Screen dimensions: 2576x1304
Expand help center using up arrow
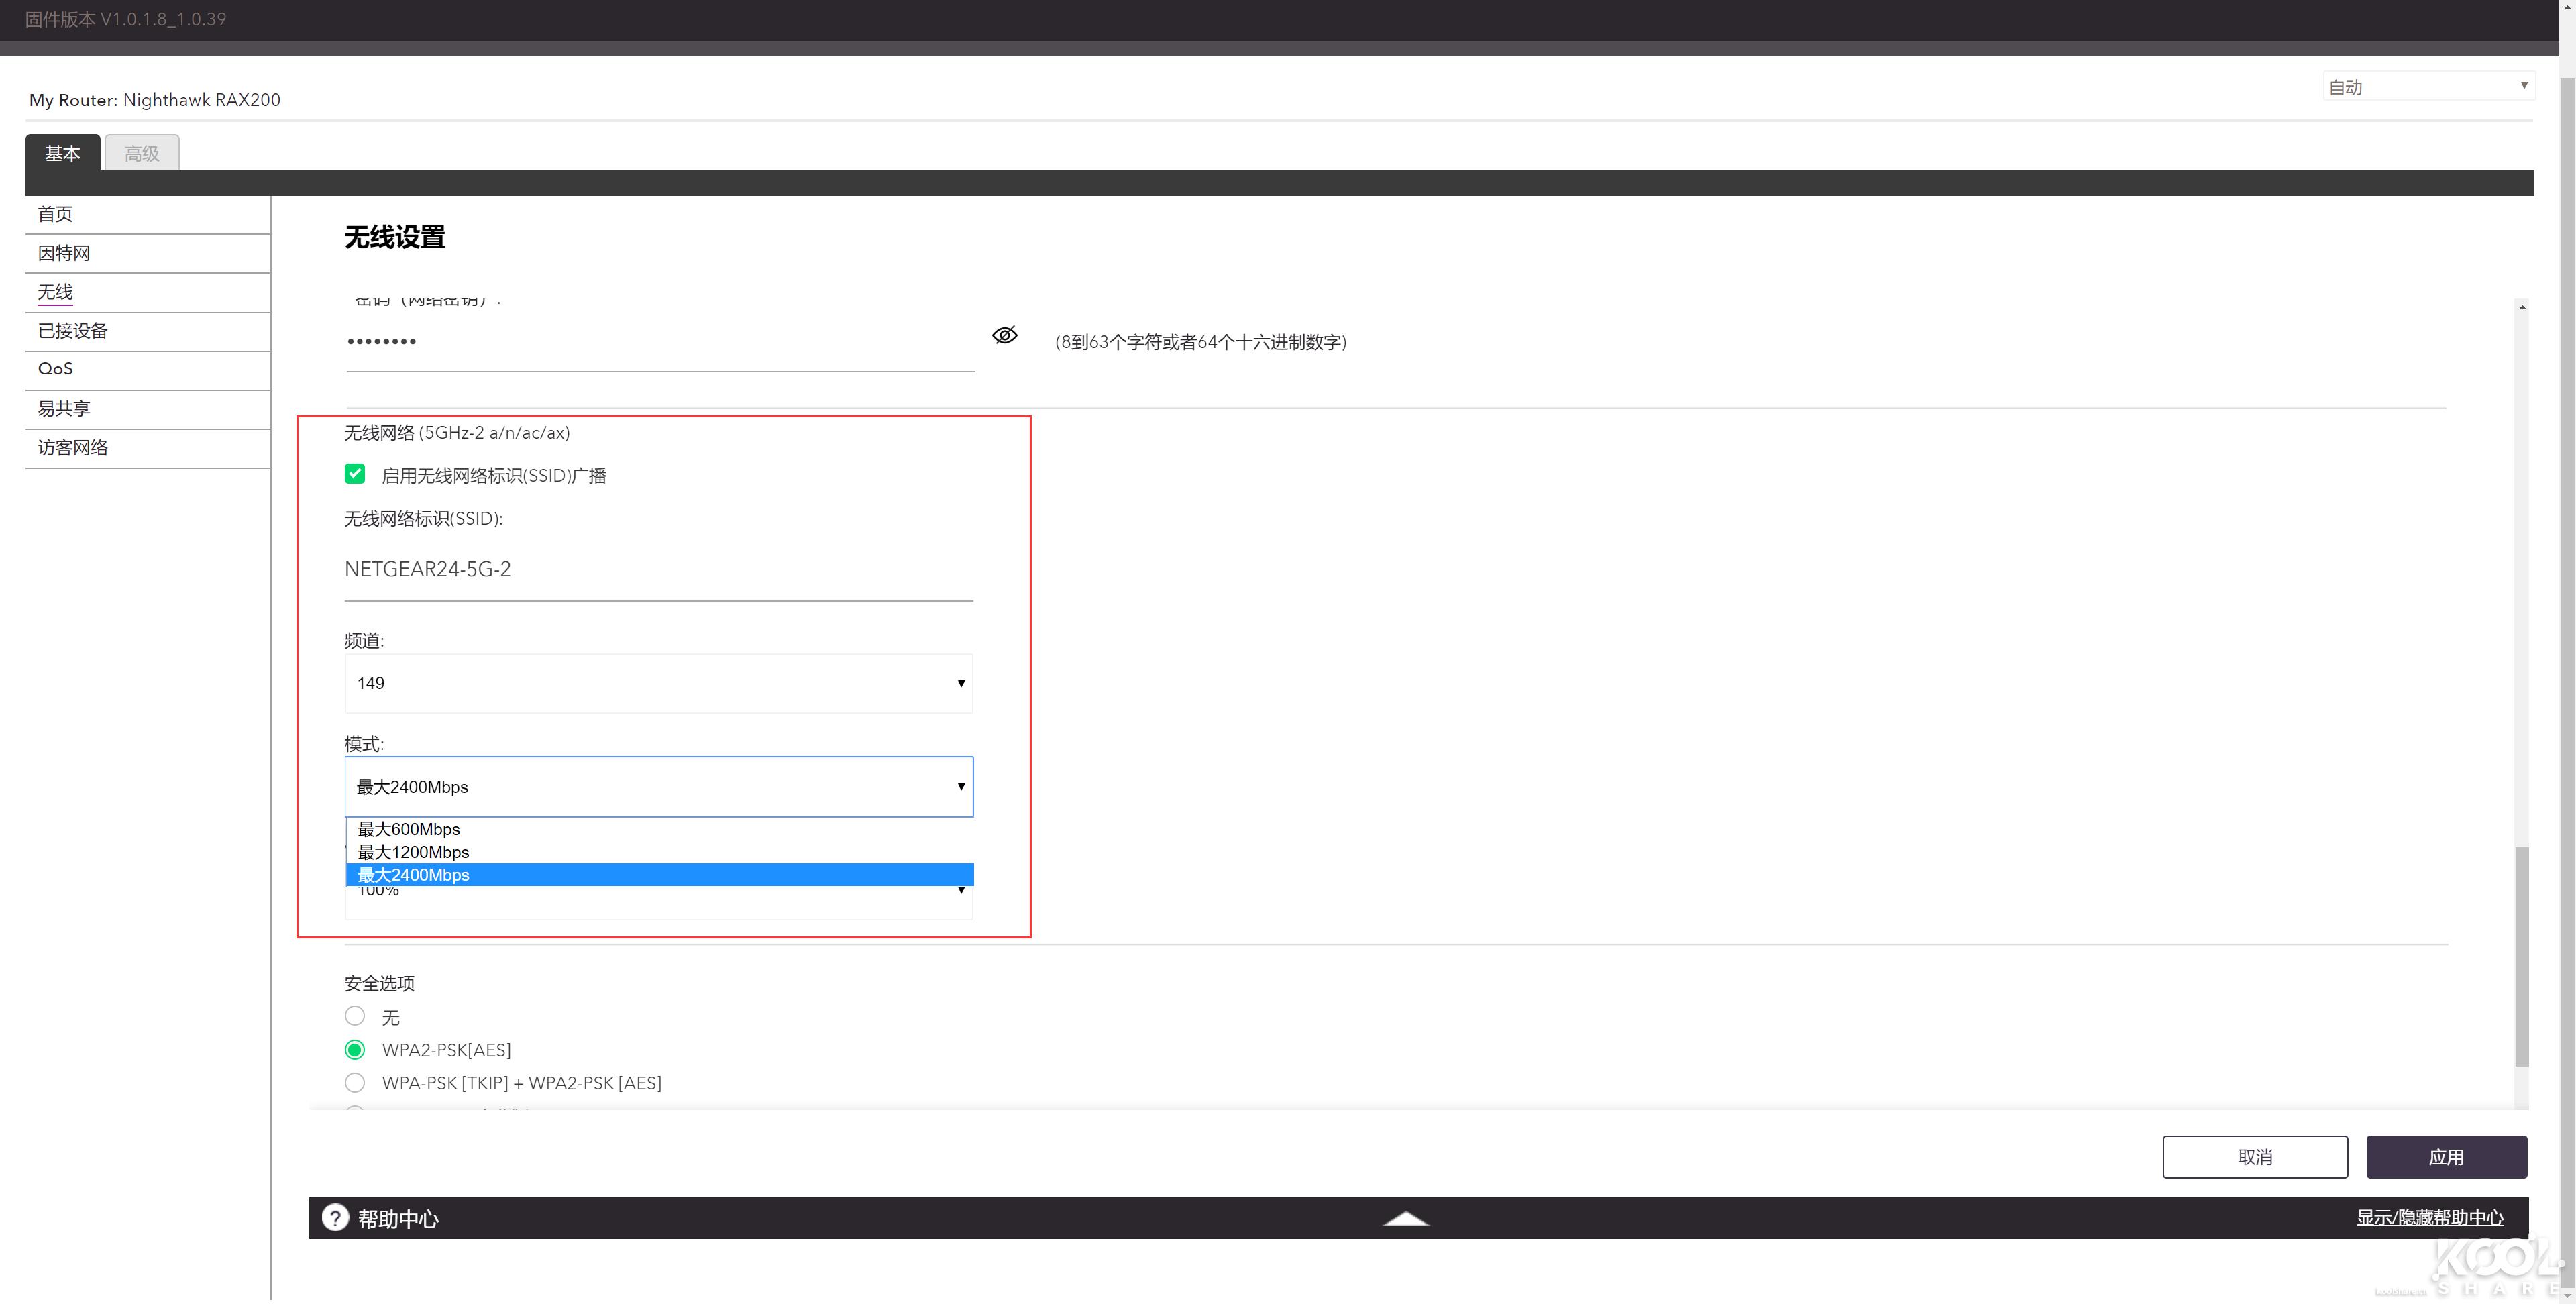point(1405,1218)
